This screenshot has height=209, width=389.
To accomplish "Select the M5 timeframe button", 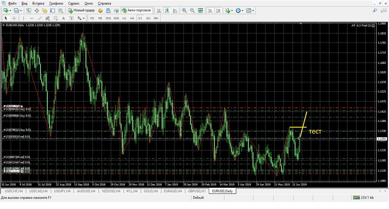I will [x=100, y=18].
